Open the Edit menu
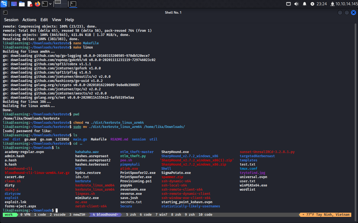 (44, 20)
